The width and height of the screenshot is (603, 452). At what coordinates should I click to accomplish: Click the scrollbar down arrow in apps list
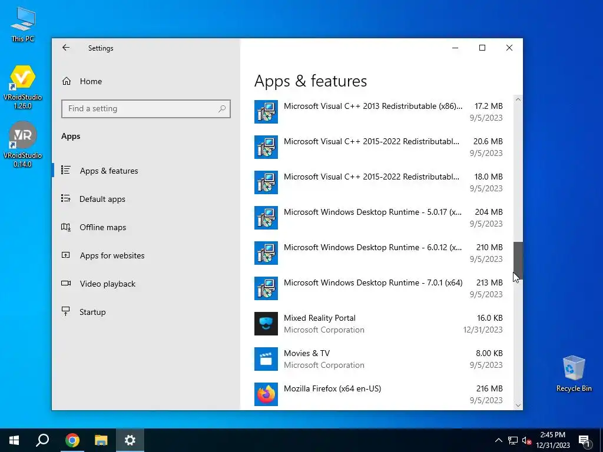[x=518, y=406]
